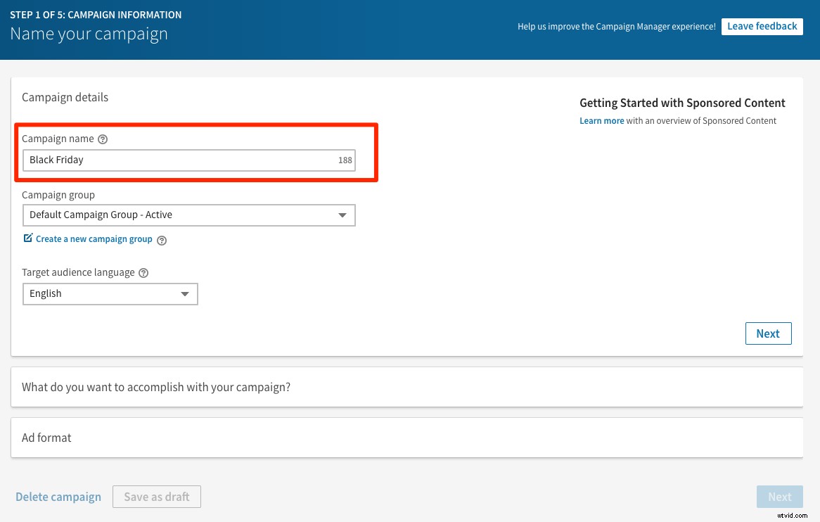The image size is (820, 522).
Task: Click the Campaign group dropdown arrow
Action: pos(342,215)
